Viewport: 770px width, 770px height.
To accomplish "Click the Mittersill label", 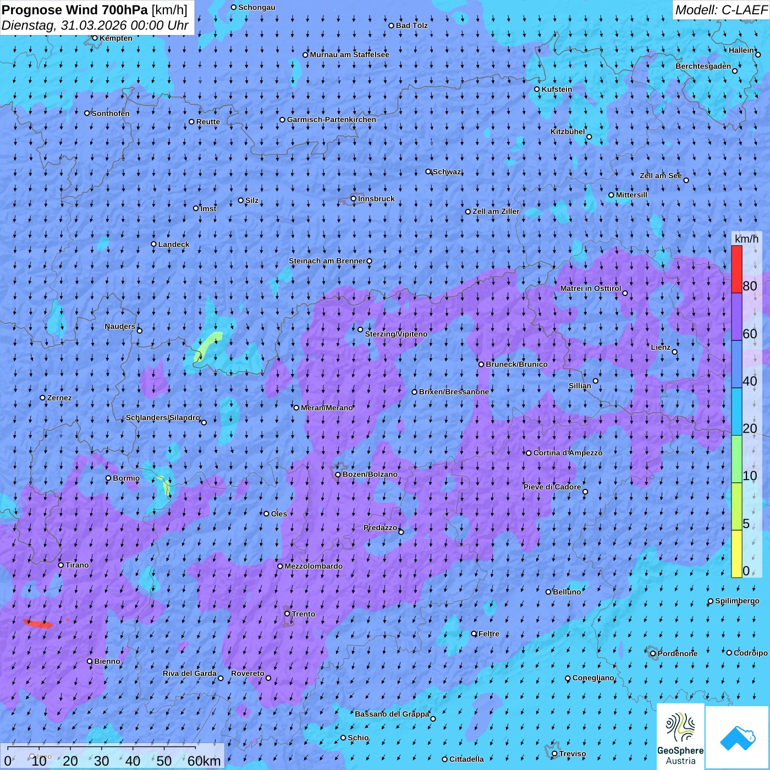I will click(x=631, y=195).
